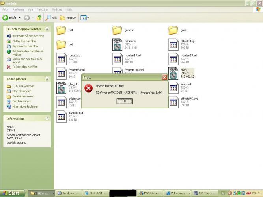The width and height of the screenshot is (263, 197).
Task: Open the Visa menu
Action: tap(30, 9)
